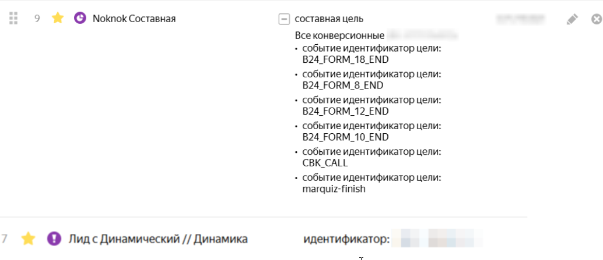Click the purple exclamation goal type icon
Image resolution: width=603 pixels, height=260 pixels.
(54, 239)
